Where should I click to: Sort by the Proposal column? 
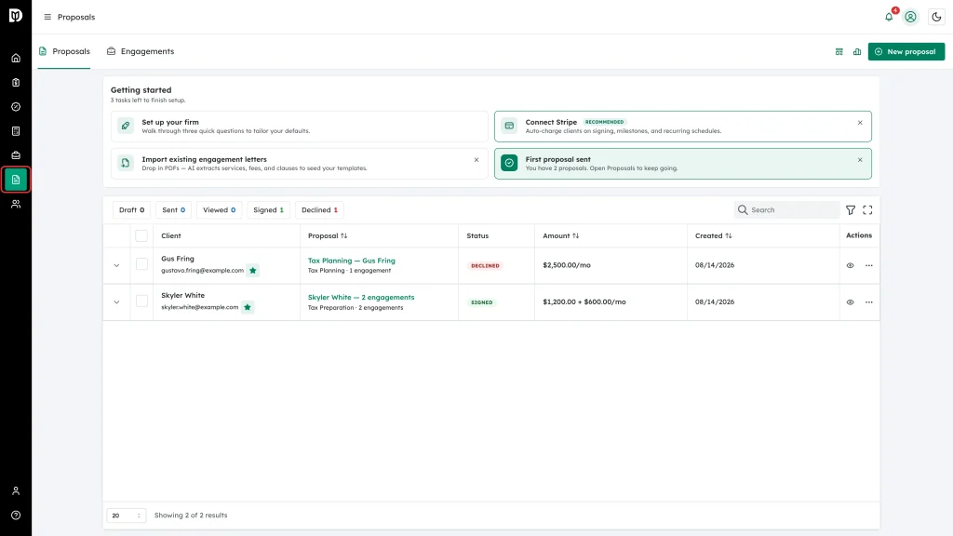click(328, 235)
